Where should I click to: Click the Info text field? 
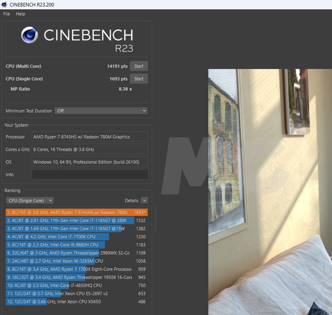pyautogui.click(x=90, y=175)
